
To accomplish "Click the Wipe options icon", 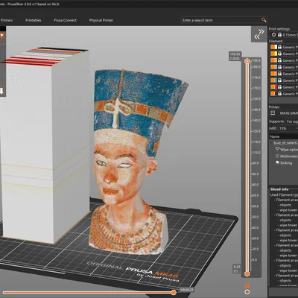I will pyautogui.click(x=277, y=149).
